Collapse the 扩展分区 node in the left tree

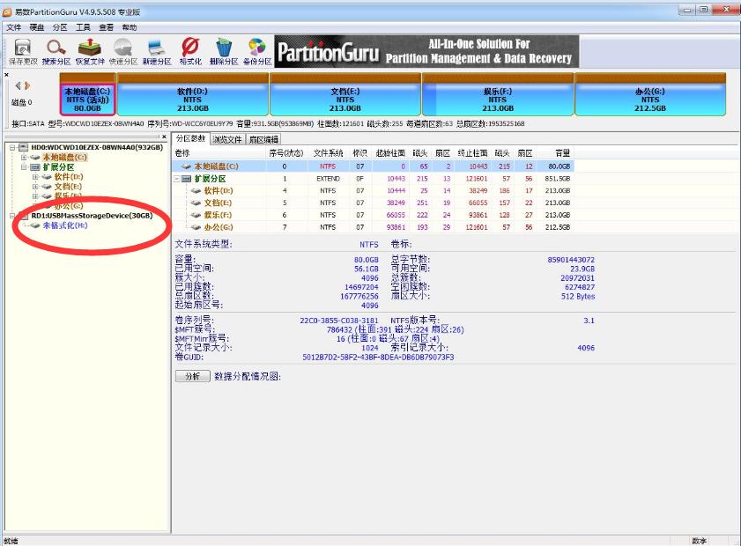click(24, 167)
